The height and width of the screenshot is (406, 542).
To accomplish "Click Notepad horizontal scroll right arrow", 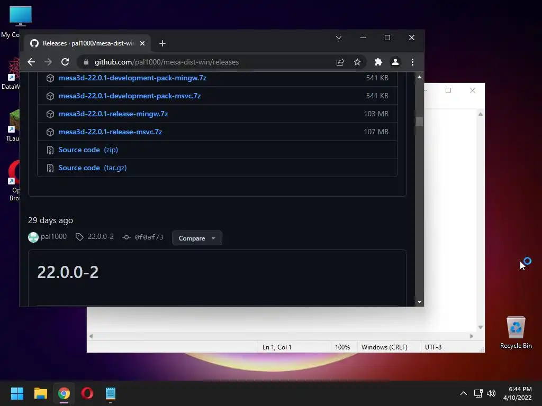I will (472, 336).
